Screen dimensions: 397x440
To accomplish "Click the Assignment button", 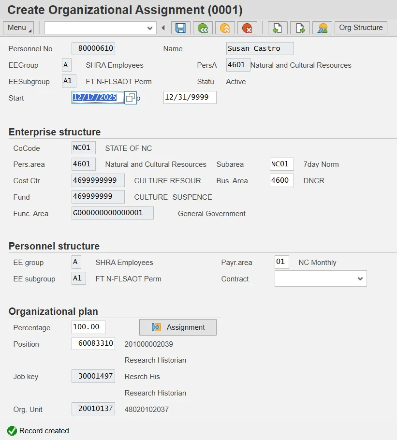I will point(178,327).
